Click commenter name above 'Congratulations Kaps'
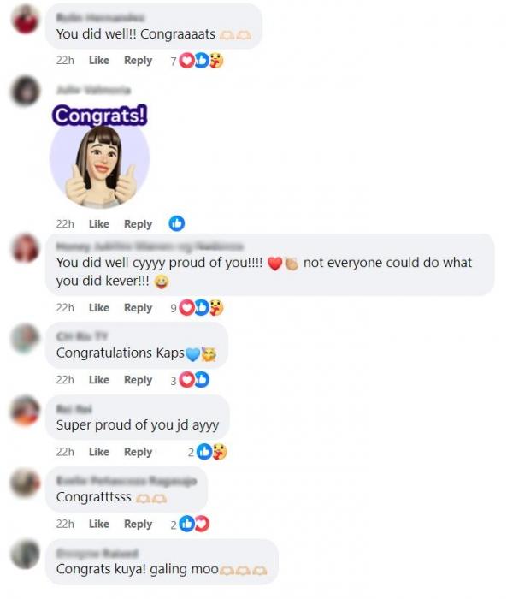The height and width of the screenshot is (599, 513). coord(82,336)
